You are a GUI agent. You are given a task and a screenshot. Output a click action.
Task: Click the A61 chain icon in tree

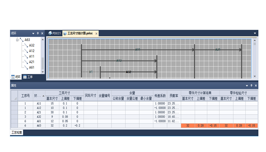(26, 67)
